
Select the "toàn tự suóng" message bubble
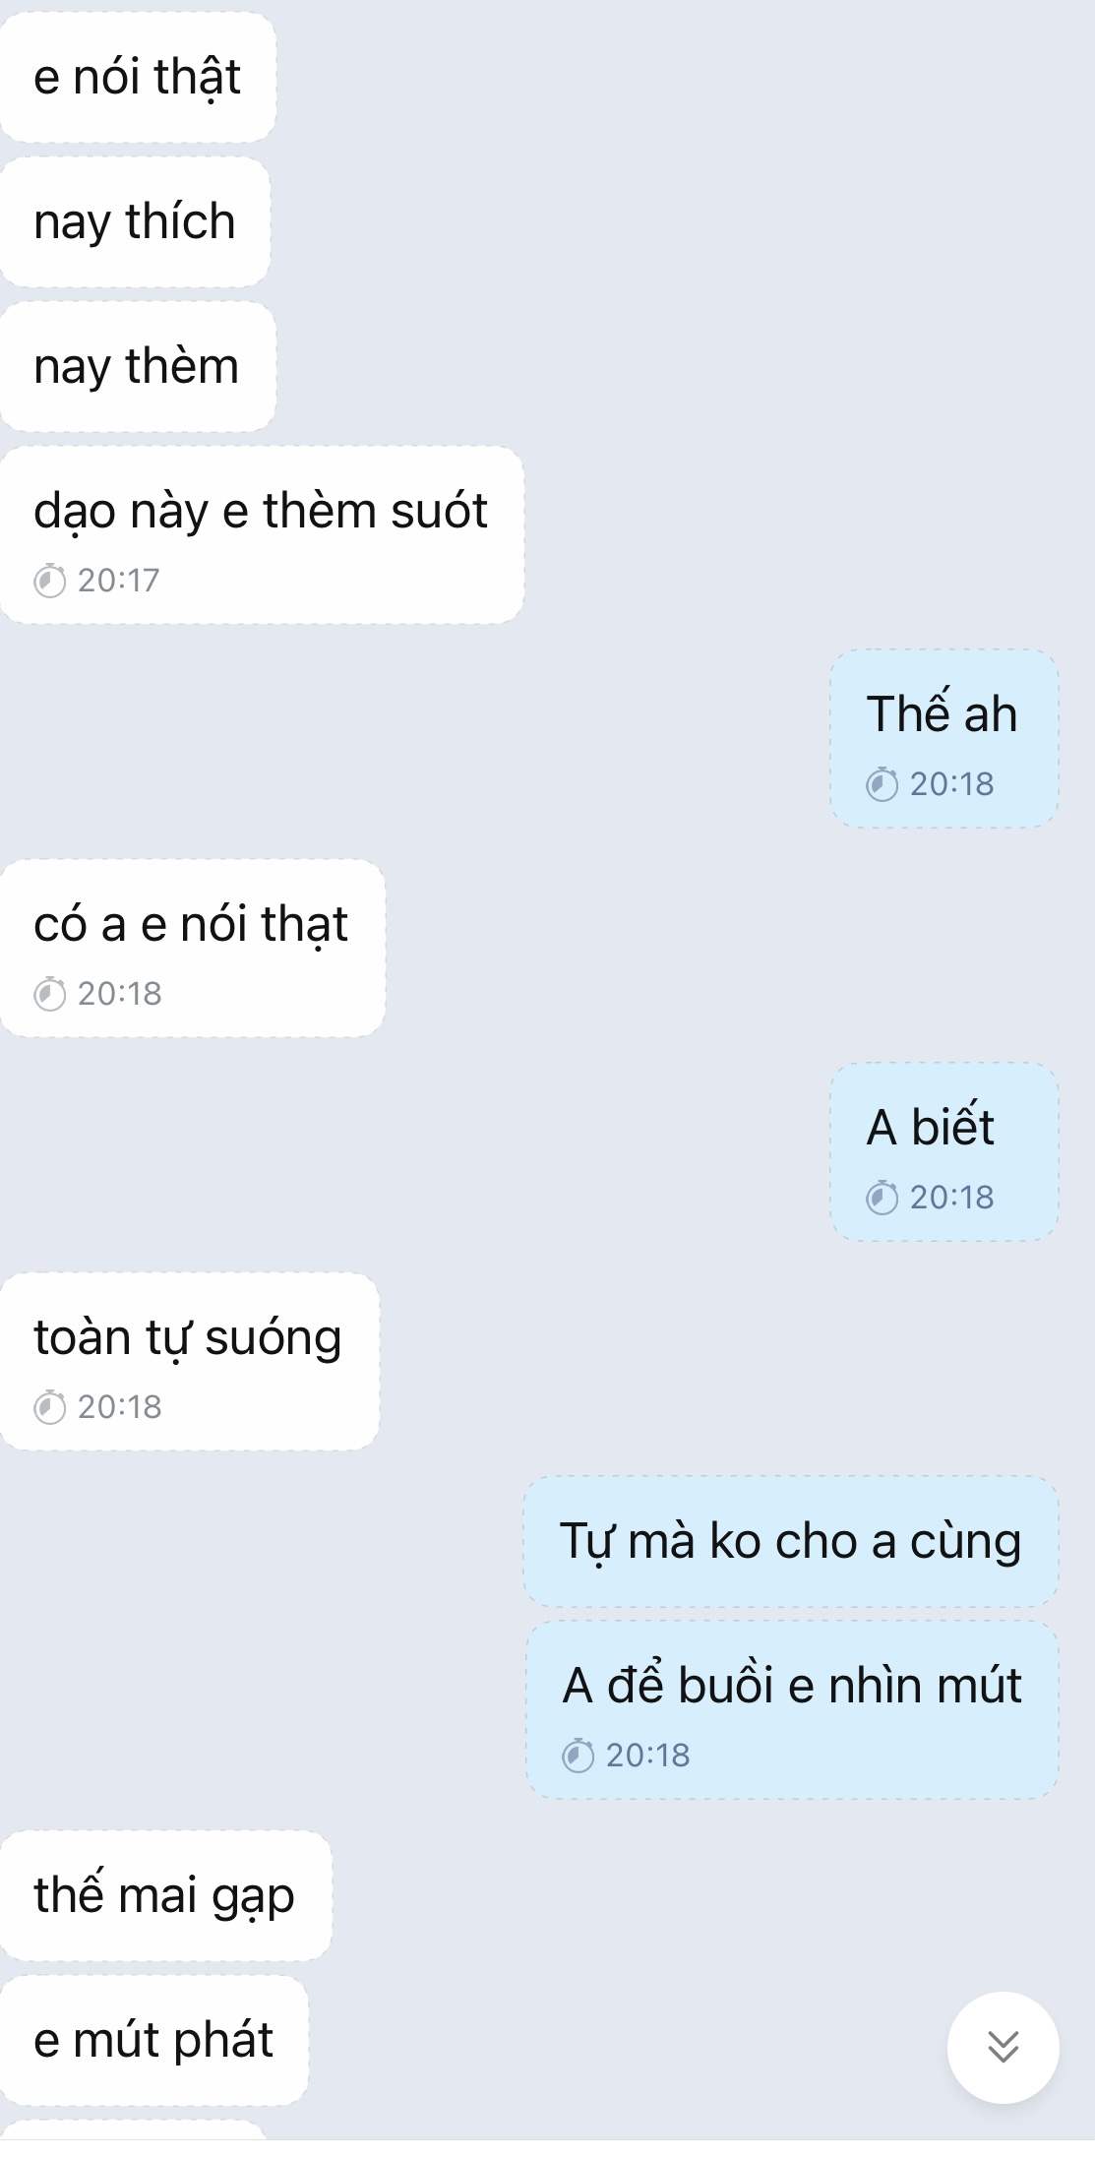point(189,1361)
